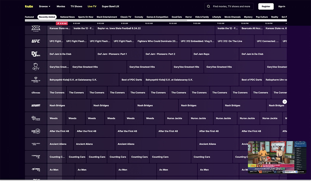Open the FanDuel TV Extra channel logo
311x181 pixels.
click(36, 80)
